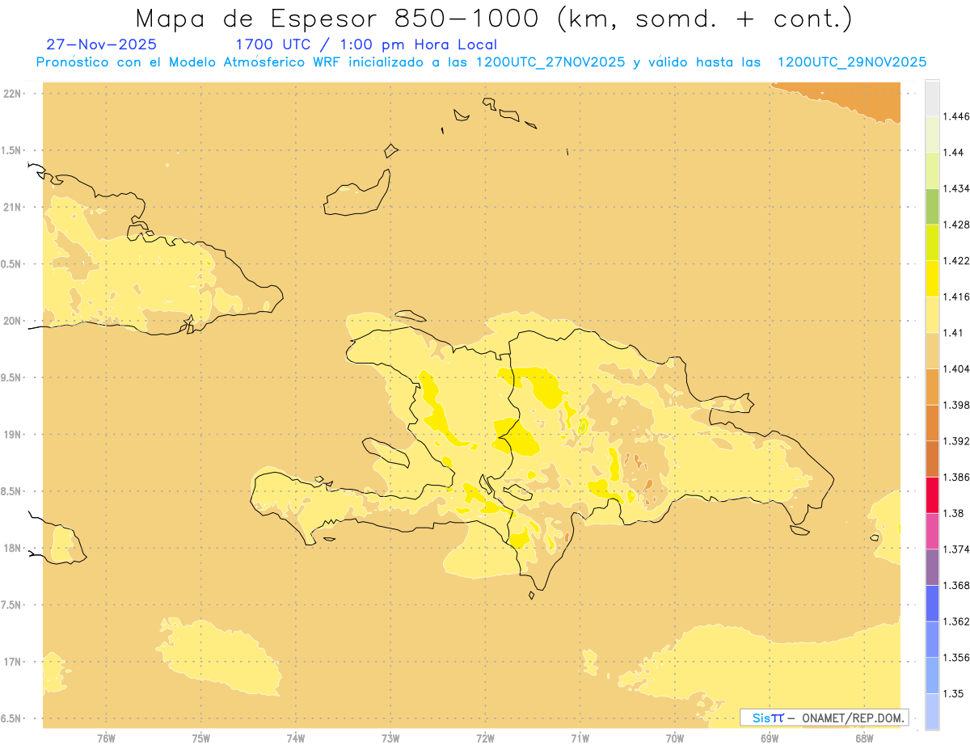
Task: Click the 69W longitude label
Action: click(x=770, y=738)
